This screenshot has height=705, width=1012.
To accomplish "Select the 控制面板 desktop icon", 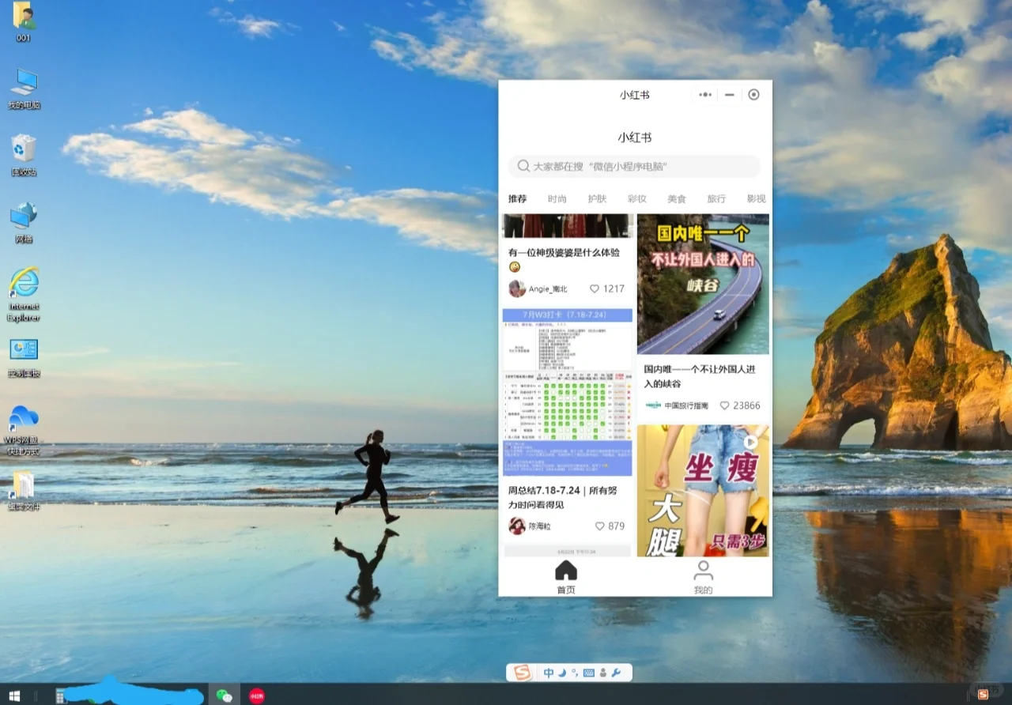I will tap(24, 357).
